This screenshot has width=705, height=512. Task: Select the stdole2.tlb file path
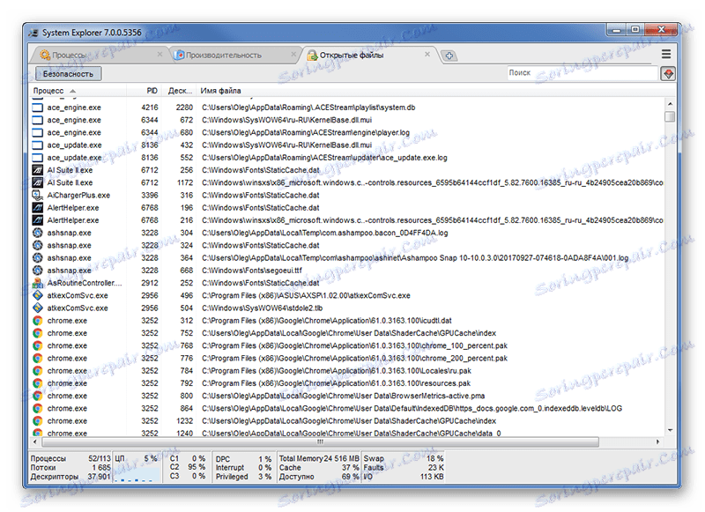262,308
